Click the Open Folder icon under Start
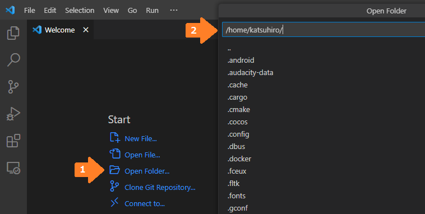Viewport: 425px width, 214px height. coord(114,170)
